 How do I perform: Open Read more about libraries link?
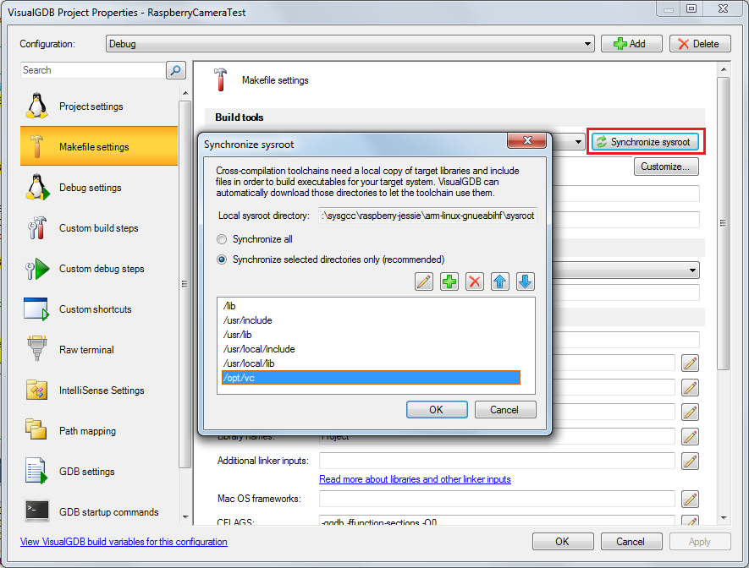pos(415,478)
